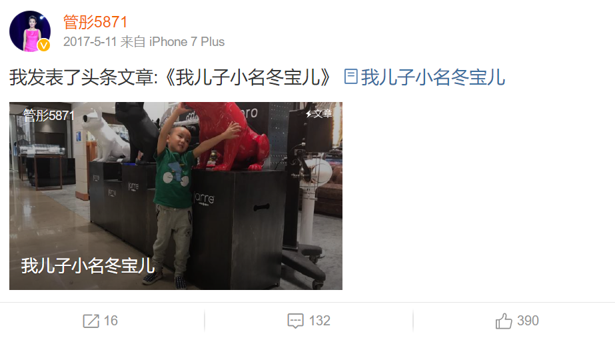
Task: Click the red dog statue in photo
Action: tap(231, 135)
